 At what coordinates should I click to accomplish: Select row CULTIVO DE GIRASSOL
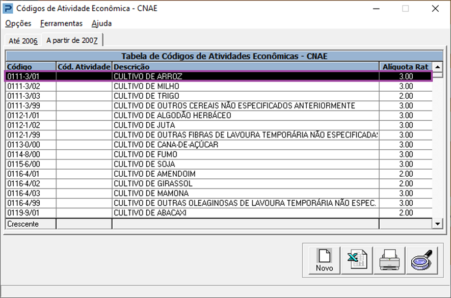(219, 183)
